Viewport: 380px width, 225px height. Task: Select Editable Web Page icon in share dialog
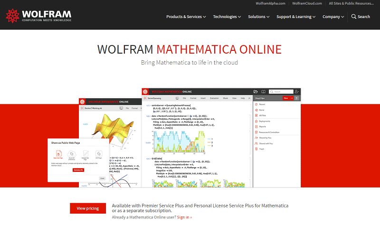pyautogui.click(x=85, y=154)
